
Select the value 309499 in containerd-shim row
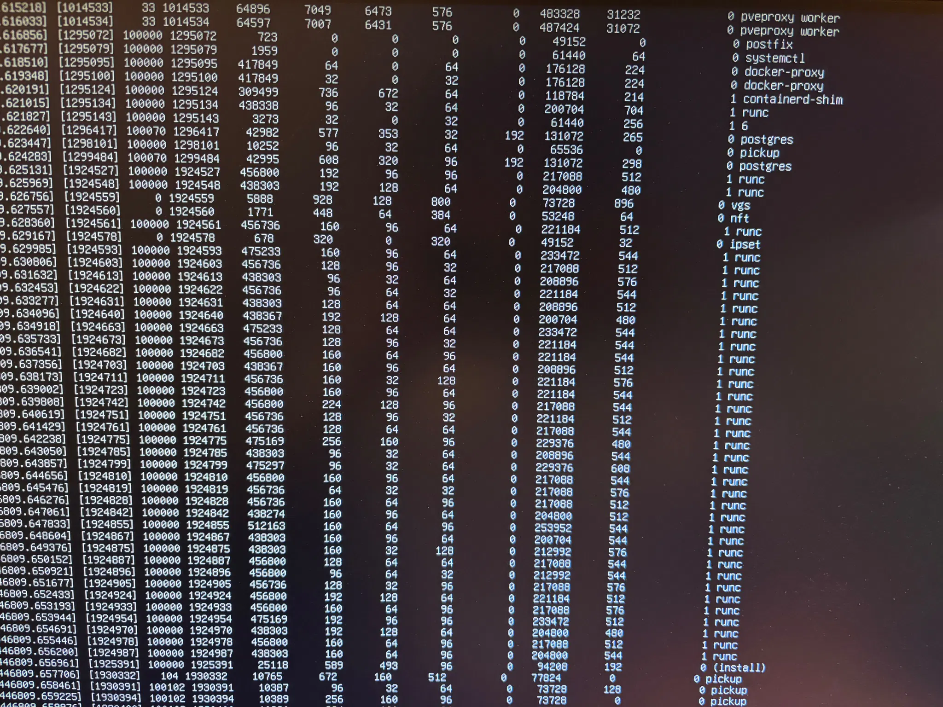click(258, 92)
